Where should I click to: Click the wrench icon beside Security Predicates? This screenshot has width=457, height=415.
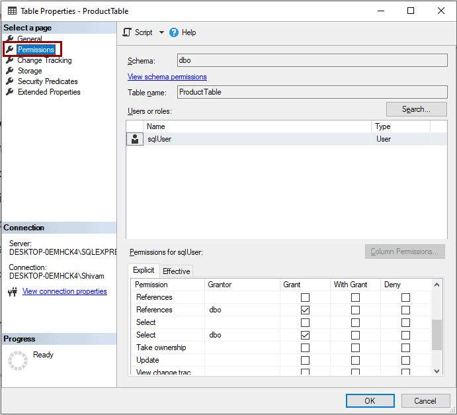pos(10,81)
